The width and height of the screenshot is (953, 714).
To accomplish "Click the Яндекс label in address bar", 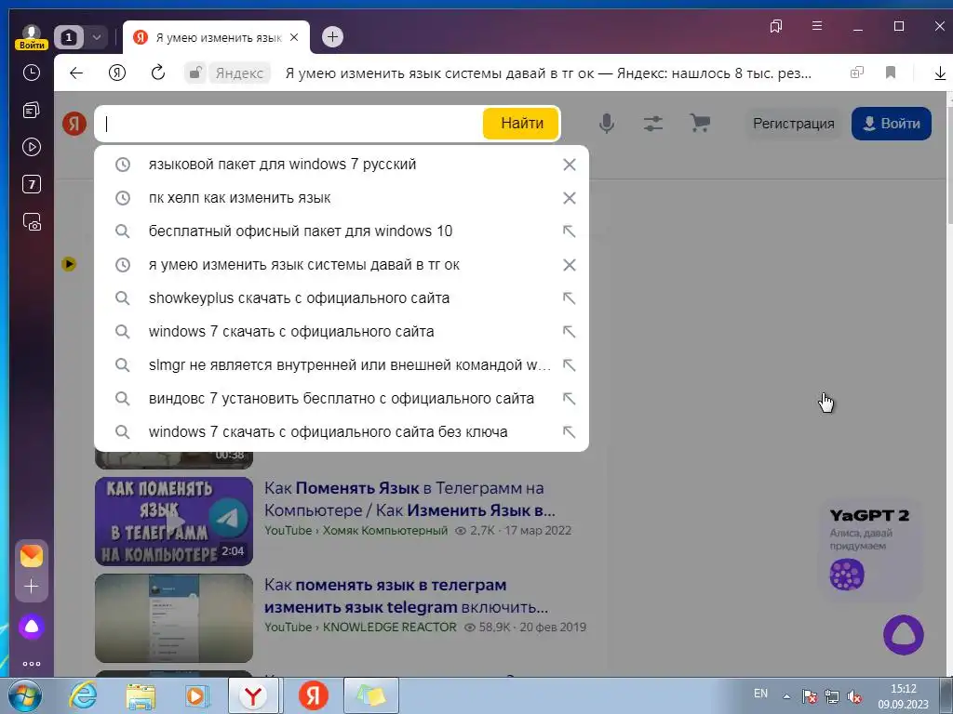I will click(239, 73).
